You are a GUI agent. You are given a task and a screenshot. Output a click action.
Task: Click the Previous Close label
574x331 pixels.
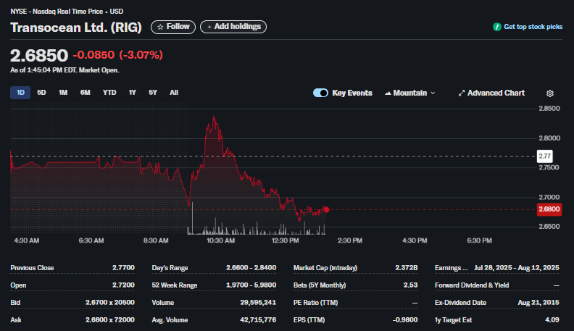32,268
